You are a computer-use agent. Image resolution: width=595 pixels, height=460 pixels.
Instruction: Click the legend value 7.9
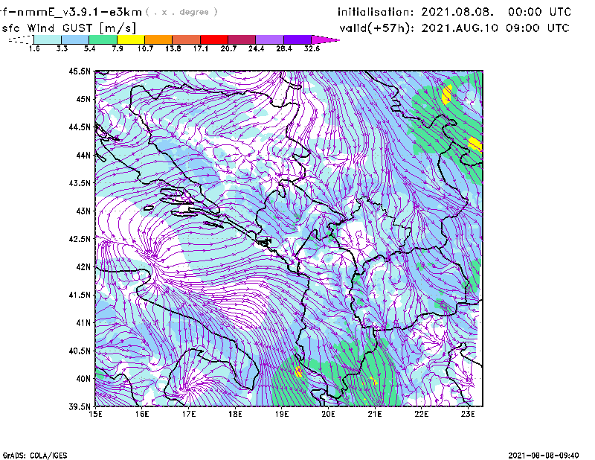[118, 48]
